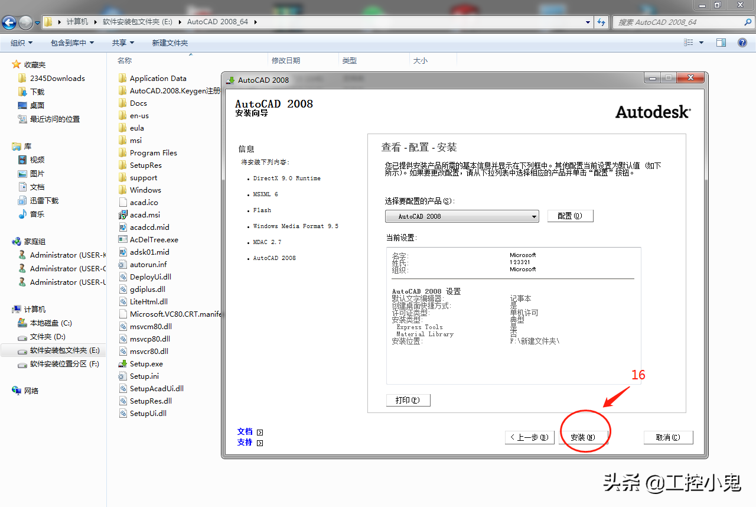The image size is (756, 507).
Task: Select 文件夹 (D:) drive in sidebar
Action: click(48, 337)
